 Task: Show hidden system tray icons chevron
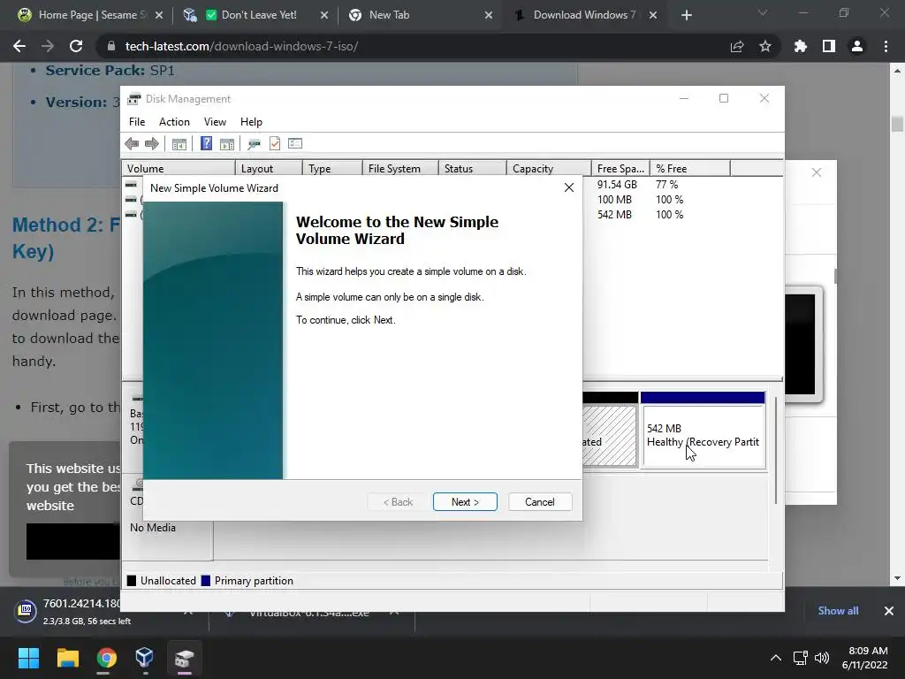776,658
